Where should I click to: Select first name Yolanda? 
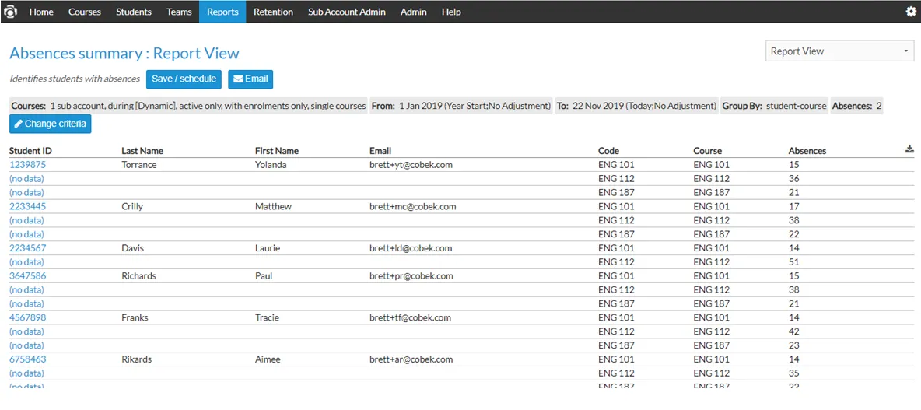point(271,165)
